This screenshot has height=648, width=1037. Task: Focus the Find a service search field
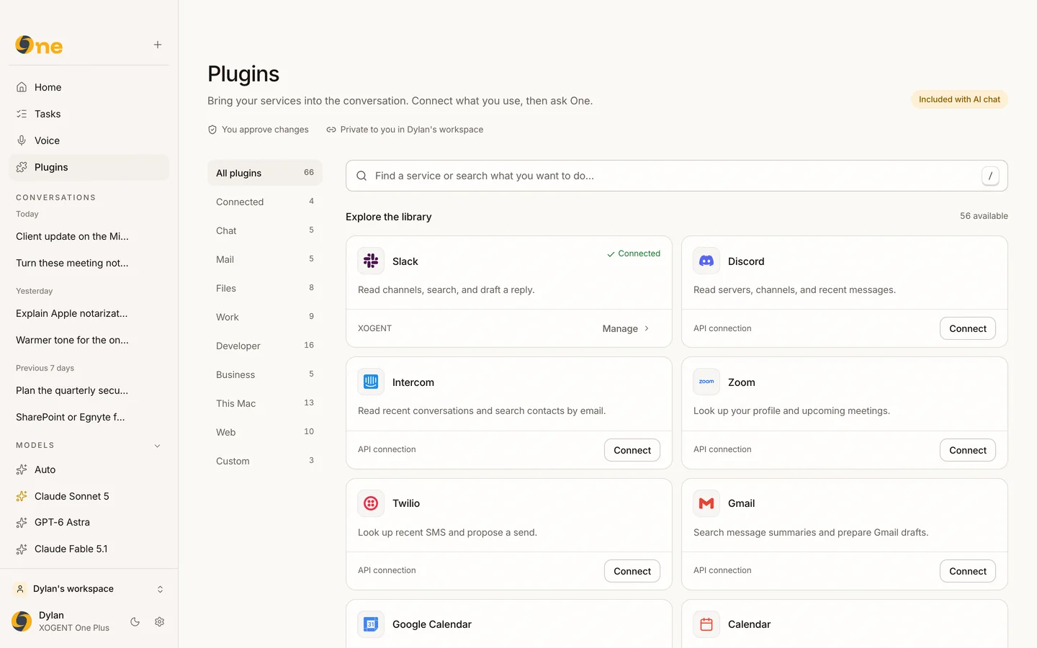click(x=676, y=176)
